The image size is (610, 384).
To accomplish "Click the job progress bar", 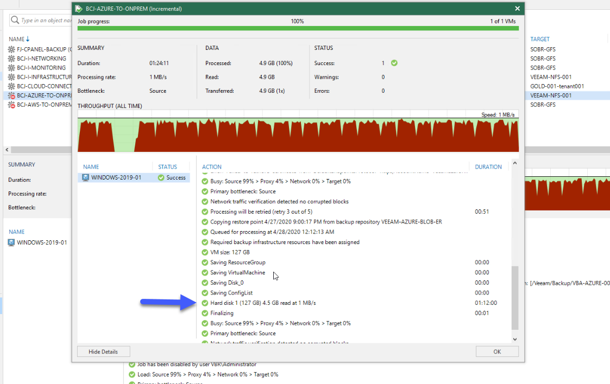I will (x=298, y=28).
